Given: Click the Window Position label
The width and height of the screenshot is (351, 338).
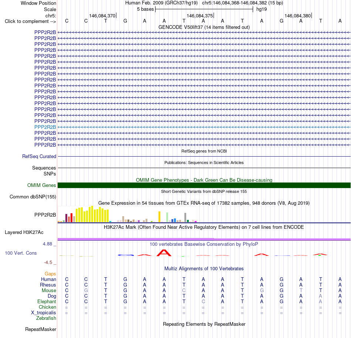Looking at the screenshot, I should point(38,3).
